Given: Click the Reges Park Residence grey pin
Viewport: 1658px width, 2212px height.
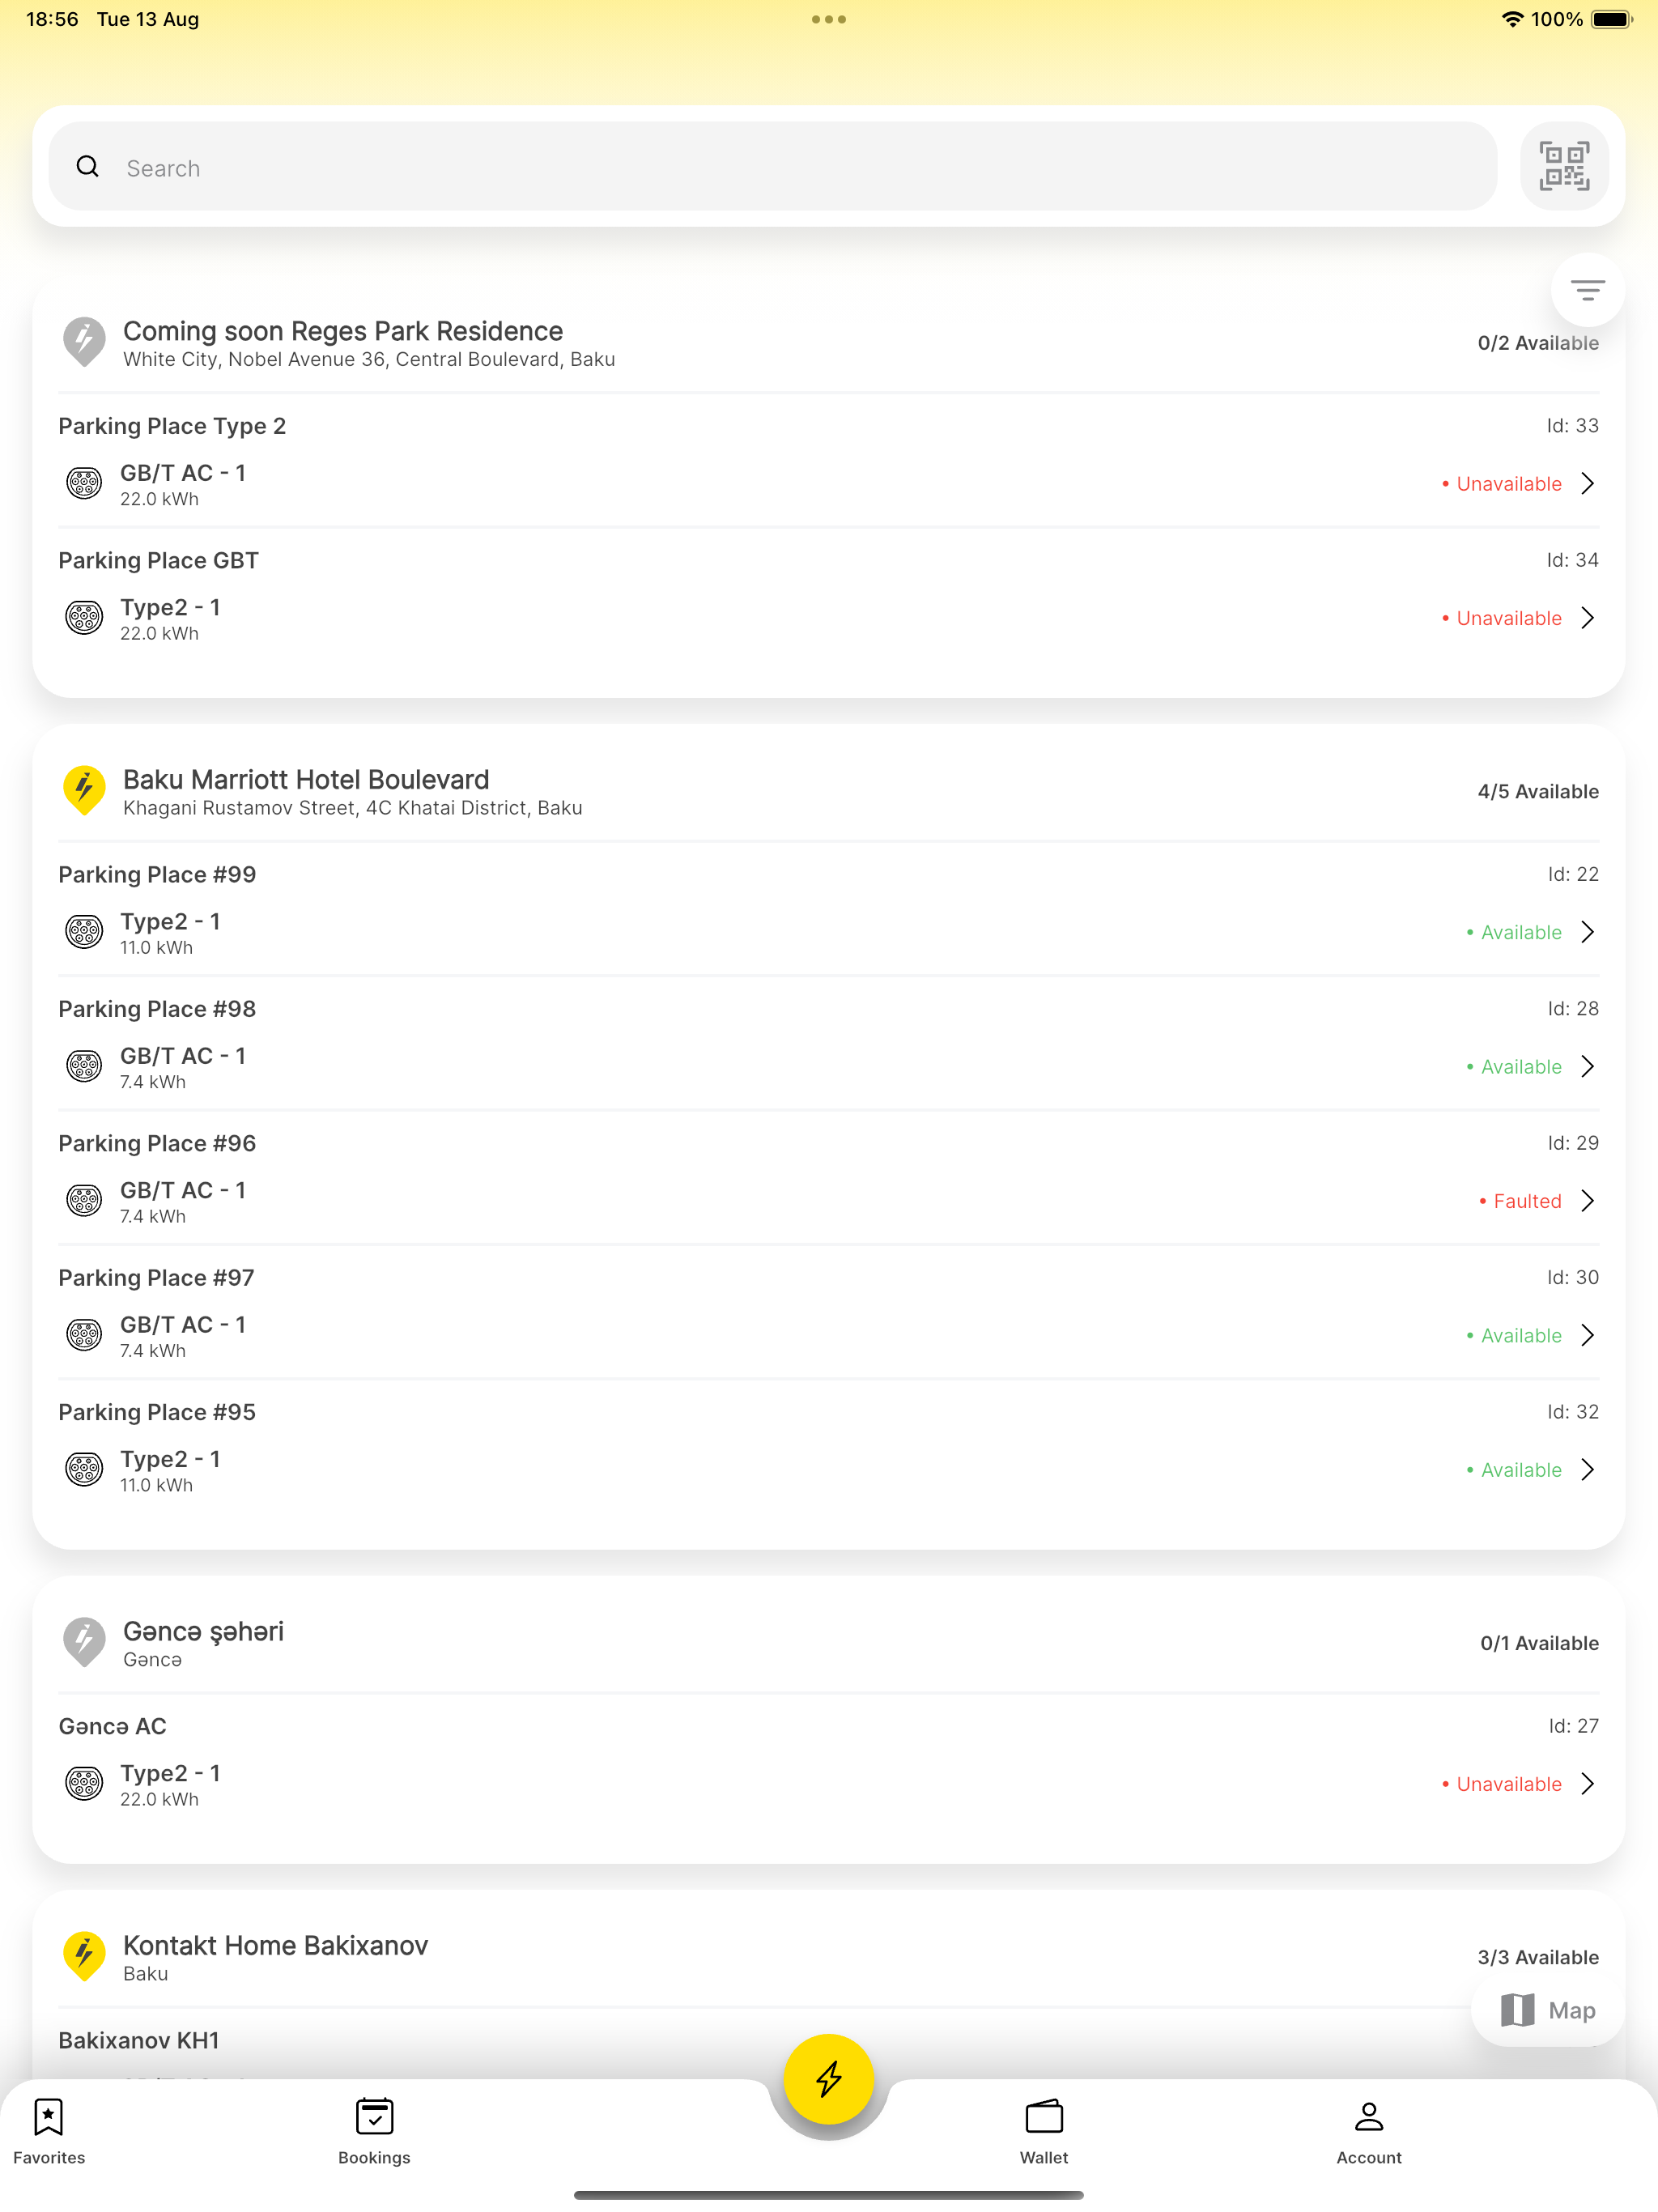Looking at the screenshot, I should coord(84,342).
